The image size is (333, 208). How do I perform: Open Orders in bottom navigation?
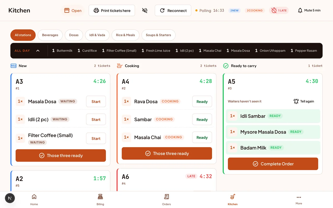pos(166,200)
